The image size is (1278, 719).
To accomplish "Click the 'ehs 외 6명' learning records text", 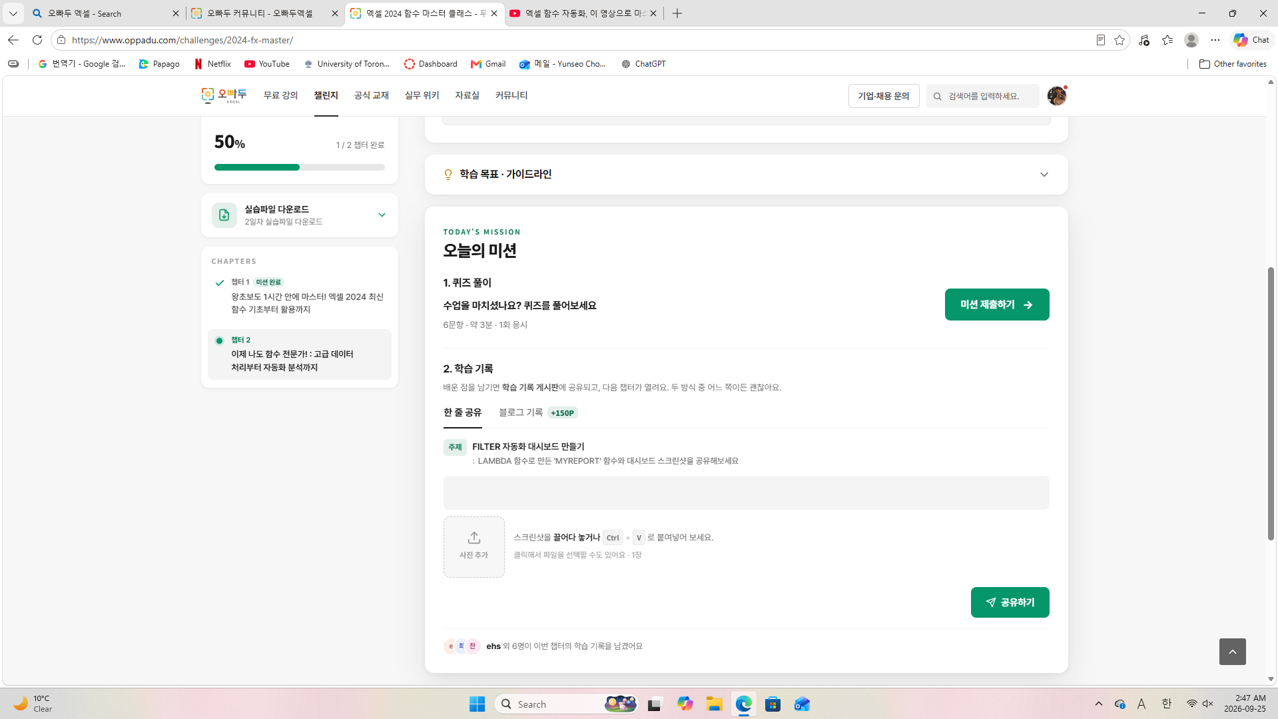I will coord(564,646).
